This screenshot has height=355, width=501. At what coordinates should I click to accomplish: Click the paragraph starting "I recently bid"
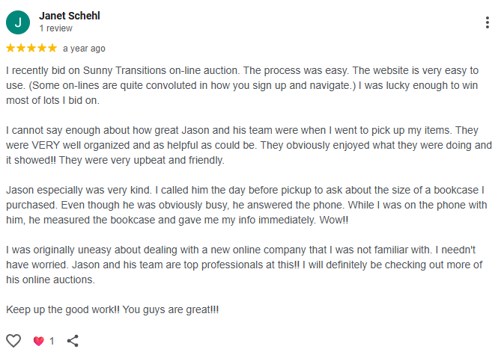tap(242, 85)
